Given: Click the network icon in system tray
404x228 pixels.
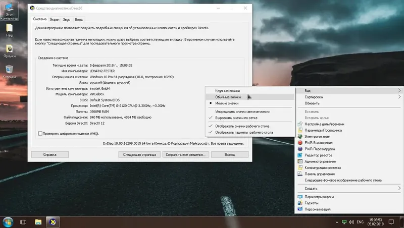Looking at the screenshot, I should coord(344,222).
